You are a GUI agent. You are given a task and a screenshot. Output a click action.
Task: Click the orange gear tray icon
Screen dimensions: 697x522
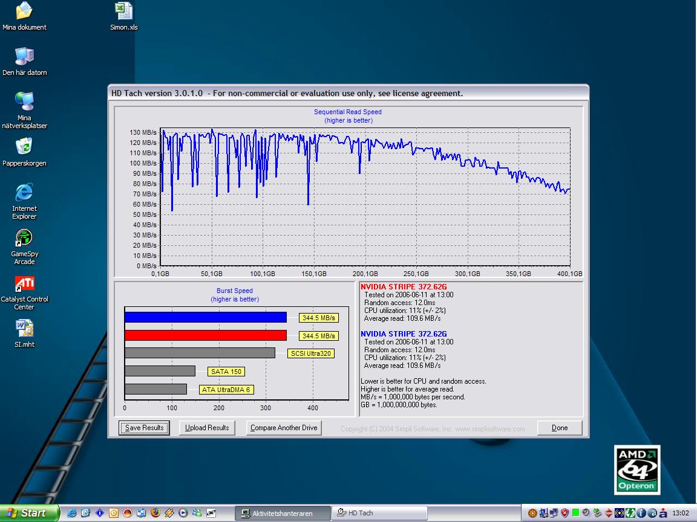click(x=532, y=513)
